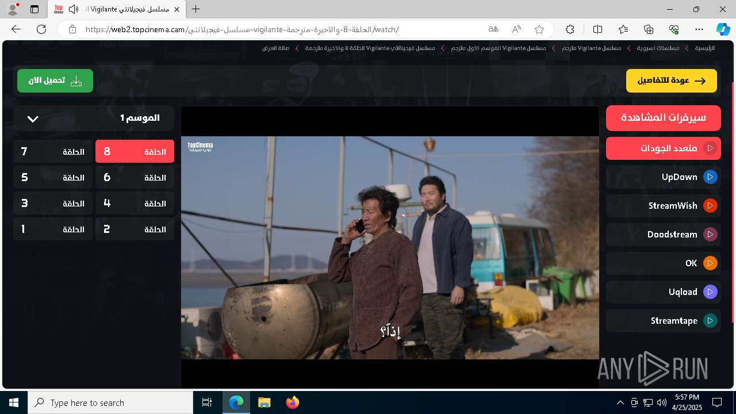Open the notification center icon
The image size is (736, 414).
(717, 402)
